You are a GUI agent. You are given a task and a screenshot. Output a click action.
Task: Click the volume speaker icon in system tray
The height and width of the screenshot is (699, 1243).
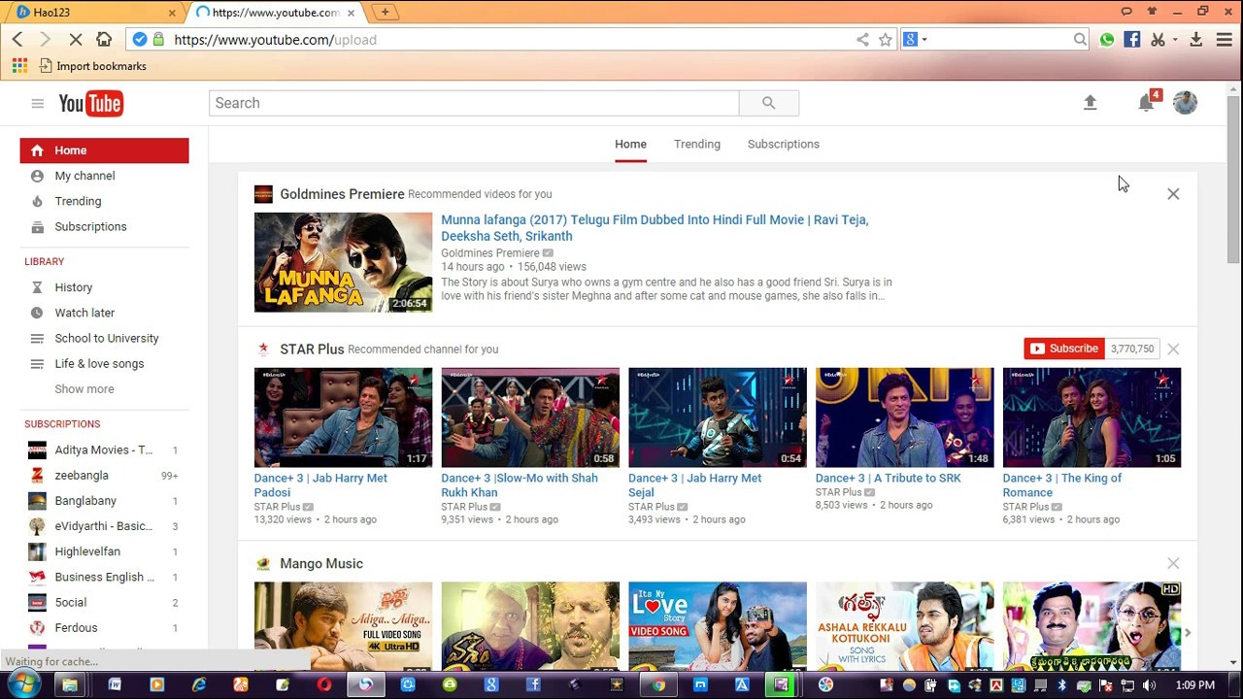click(x=1148, y=685)
